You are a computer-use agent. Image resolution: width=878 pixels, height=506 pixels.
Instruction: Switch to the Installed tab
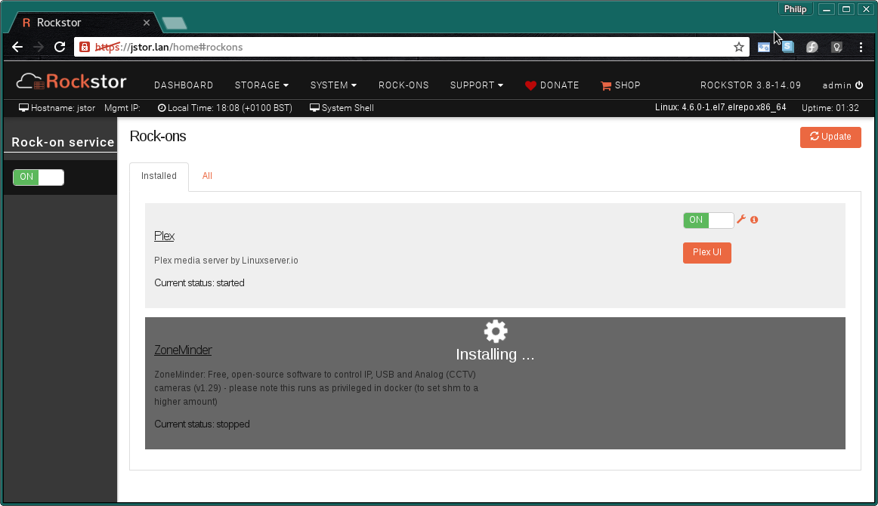point(159,176)
